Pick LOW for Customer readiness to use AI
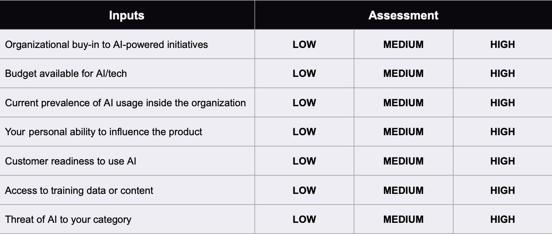 (304, 161)
